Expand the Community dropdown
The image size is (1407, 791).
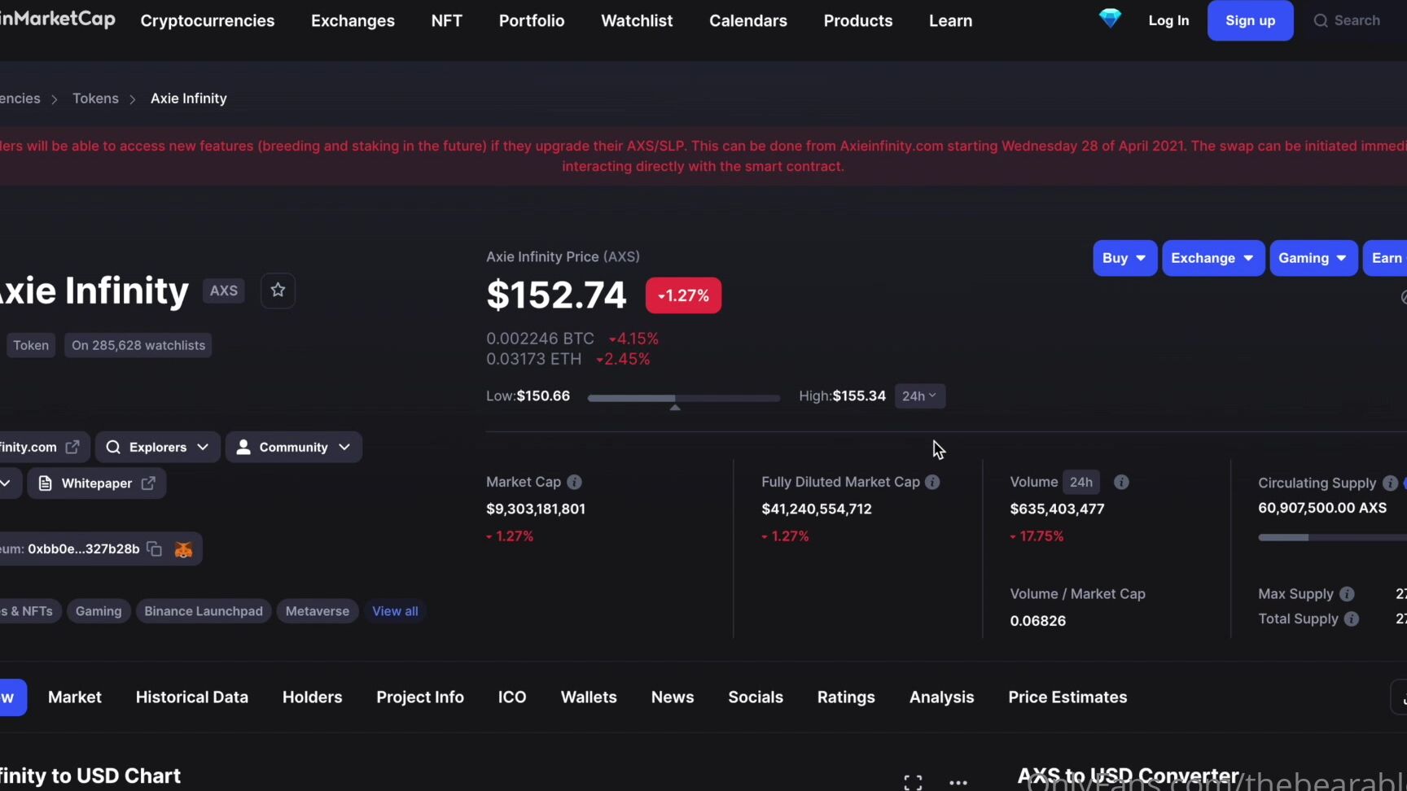point(293,447)
